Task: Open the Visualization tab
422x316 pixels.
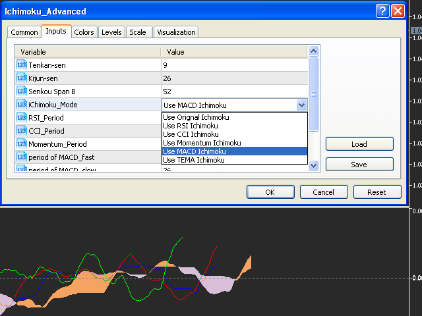Action: coord(176,32)
